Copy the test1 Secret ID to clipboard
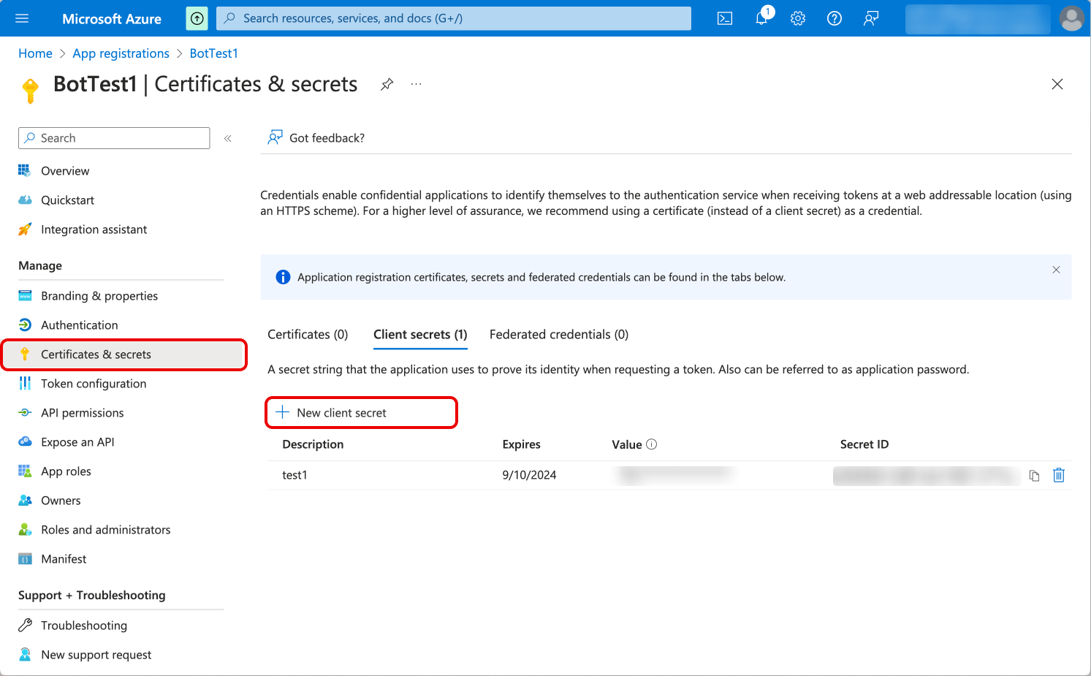The width and height of the screenshot is (1091, 676). click(1034, 476)
